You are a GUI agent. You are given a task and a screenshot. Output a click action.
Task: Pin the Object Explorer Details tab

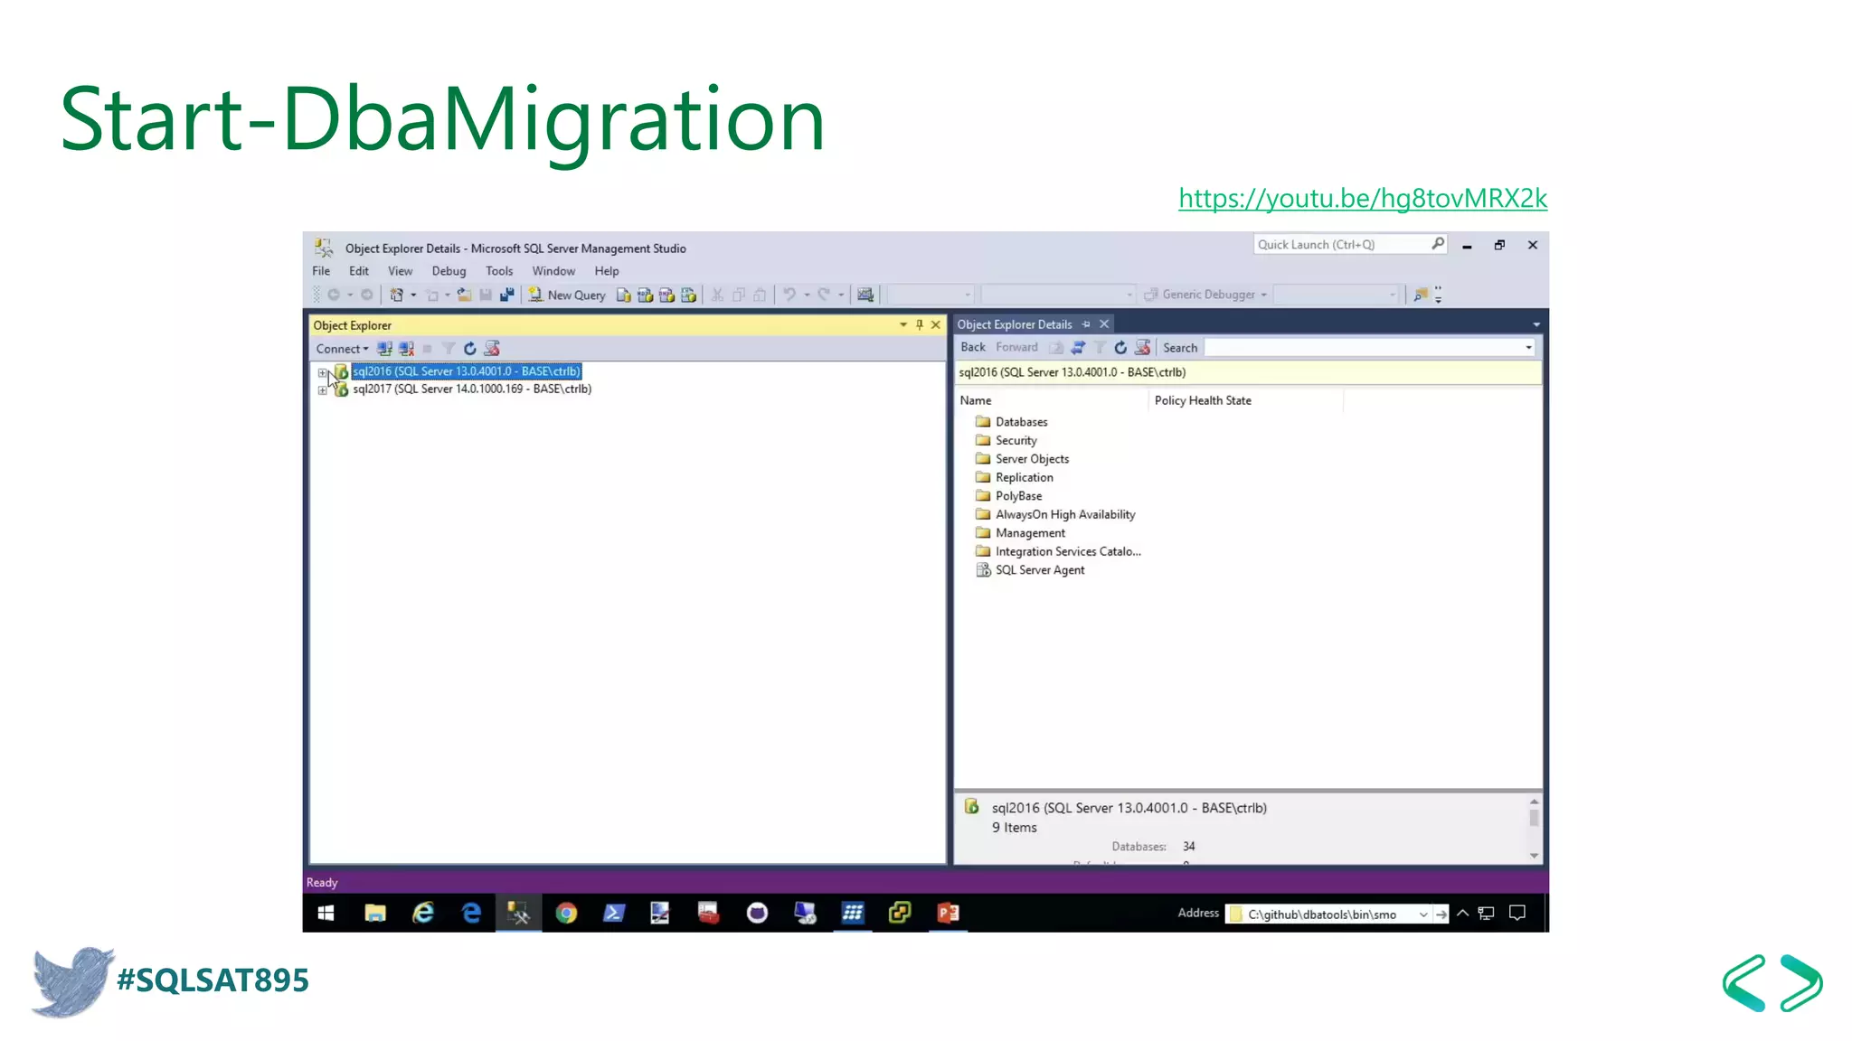tap(1086, 324)
